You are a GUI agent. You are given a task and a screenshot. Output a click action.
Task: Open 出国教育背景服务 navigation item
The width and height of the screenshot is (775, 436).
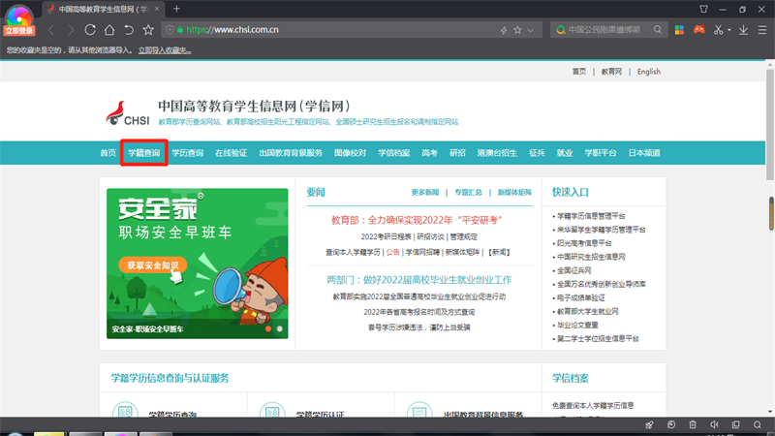(x=291, y=153)
